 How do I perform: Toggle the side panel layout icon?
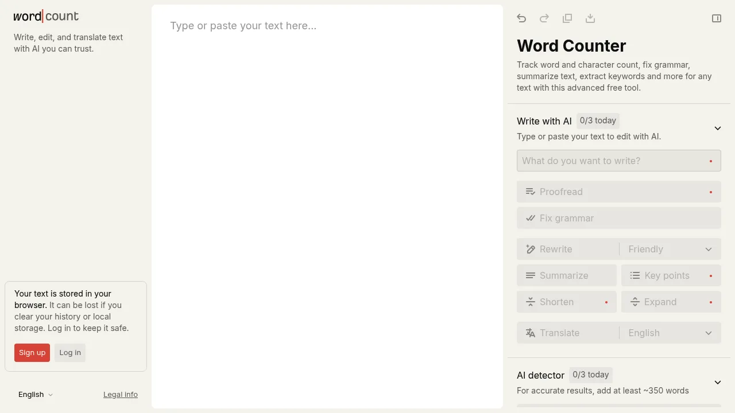(x=716, y=18)
